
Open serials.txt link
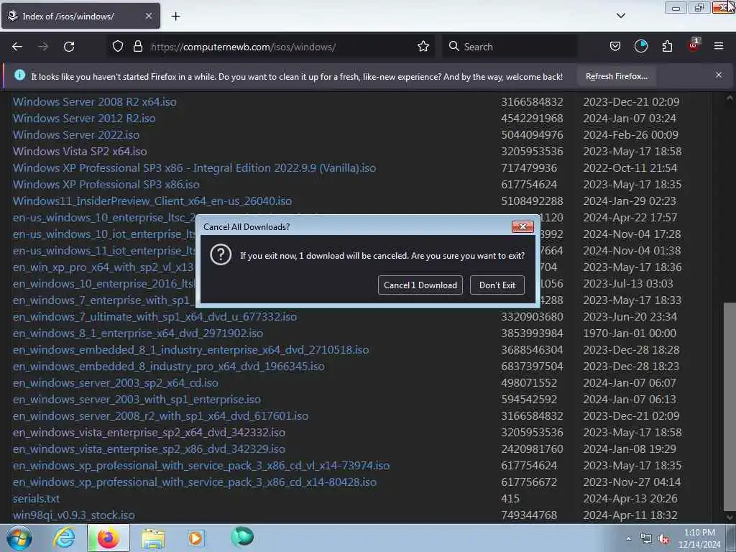(36, 499)
